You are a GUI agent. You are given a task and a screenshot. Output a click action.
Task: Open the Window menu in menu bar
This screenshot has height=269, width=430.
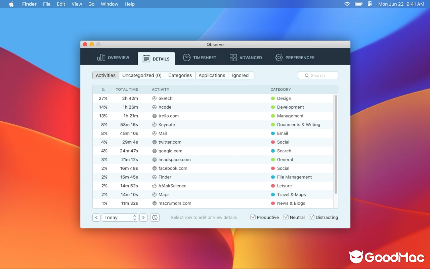tap(110, 4)
